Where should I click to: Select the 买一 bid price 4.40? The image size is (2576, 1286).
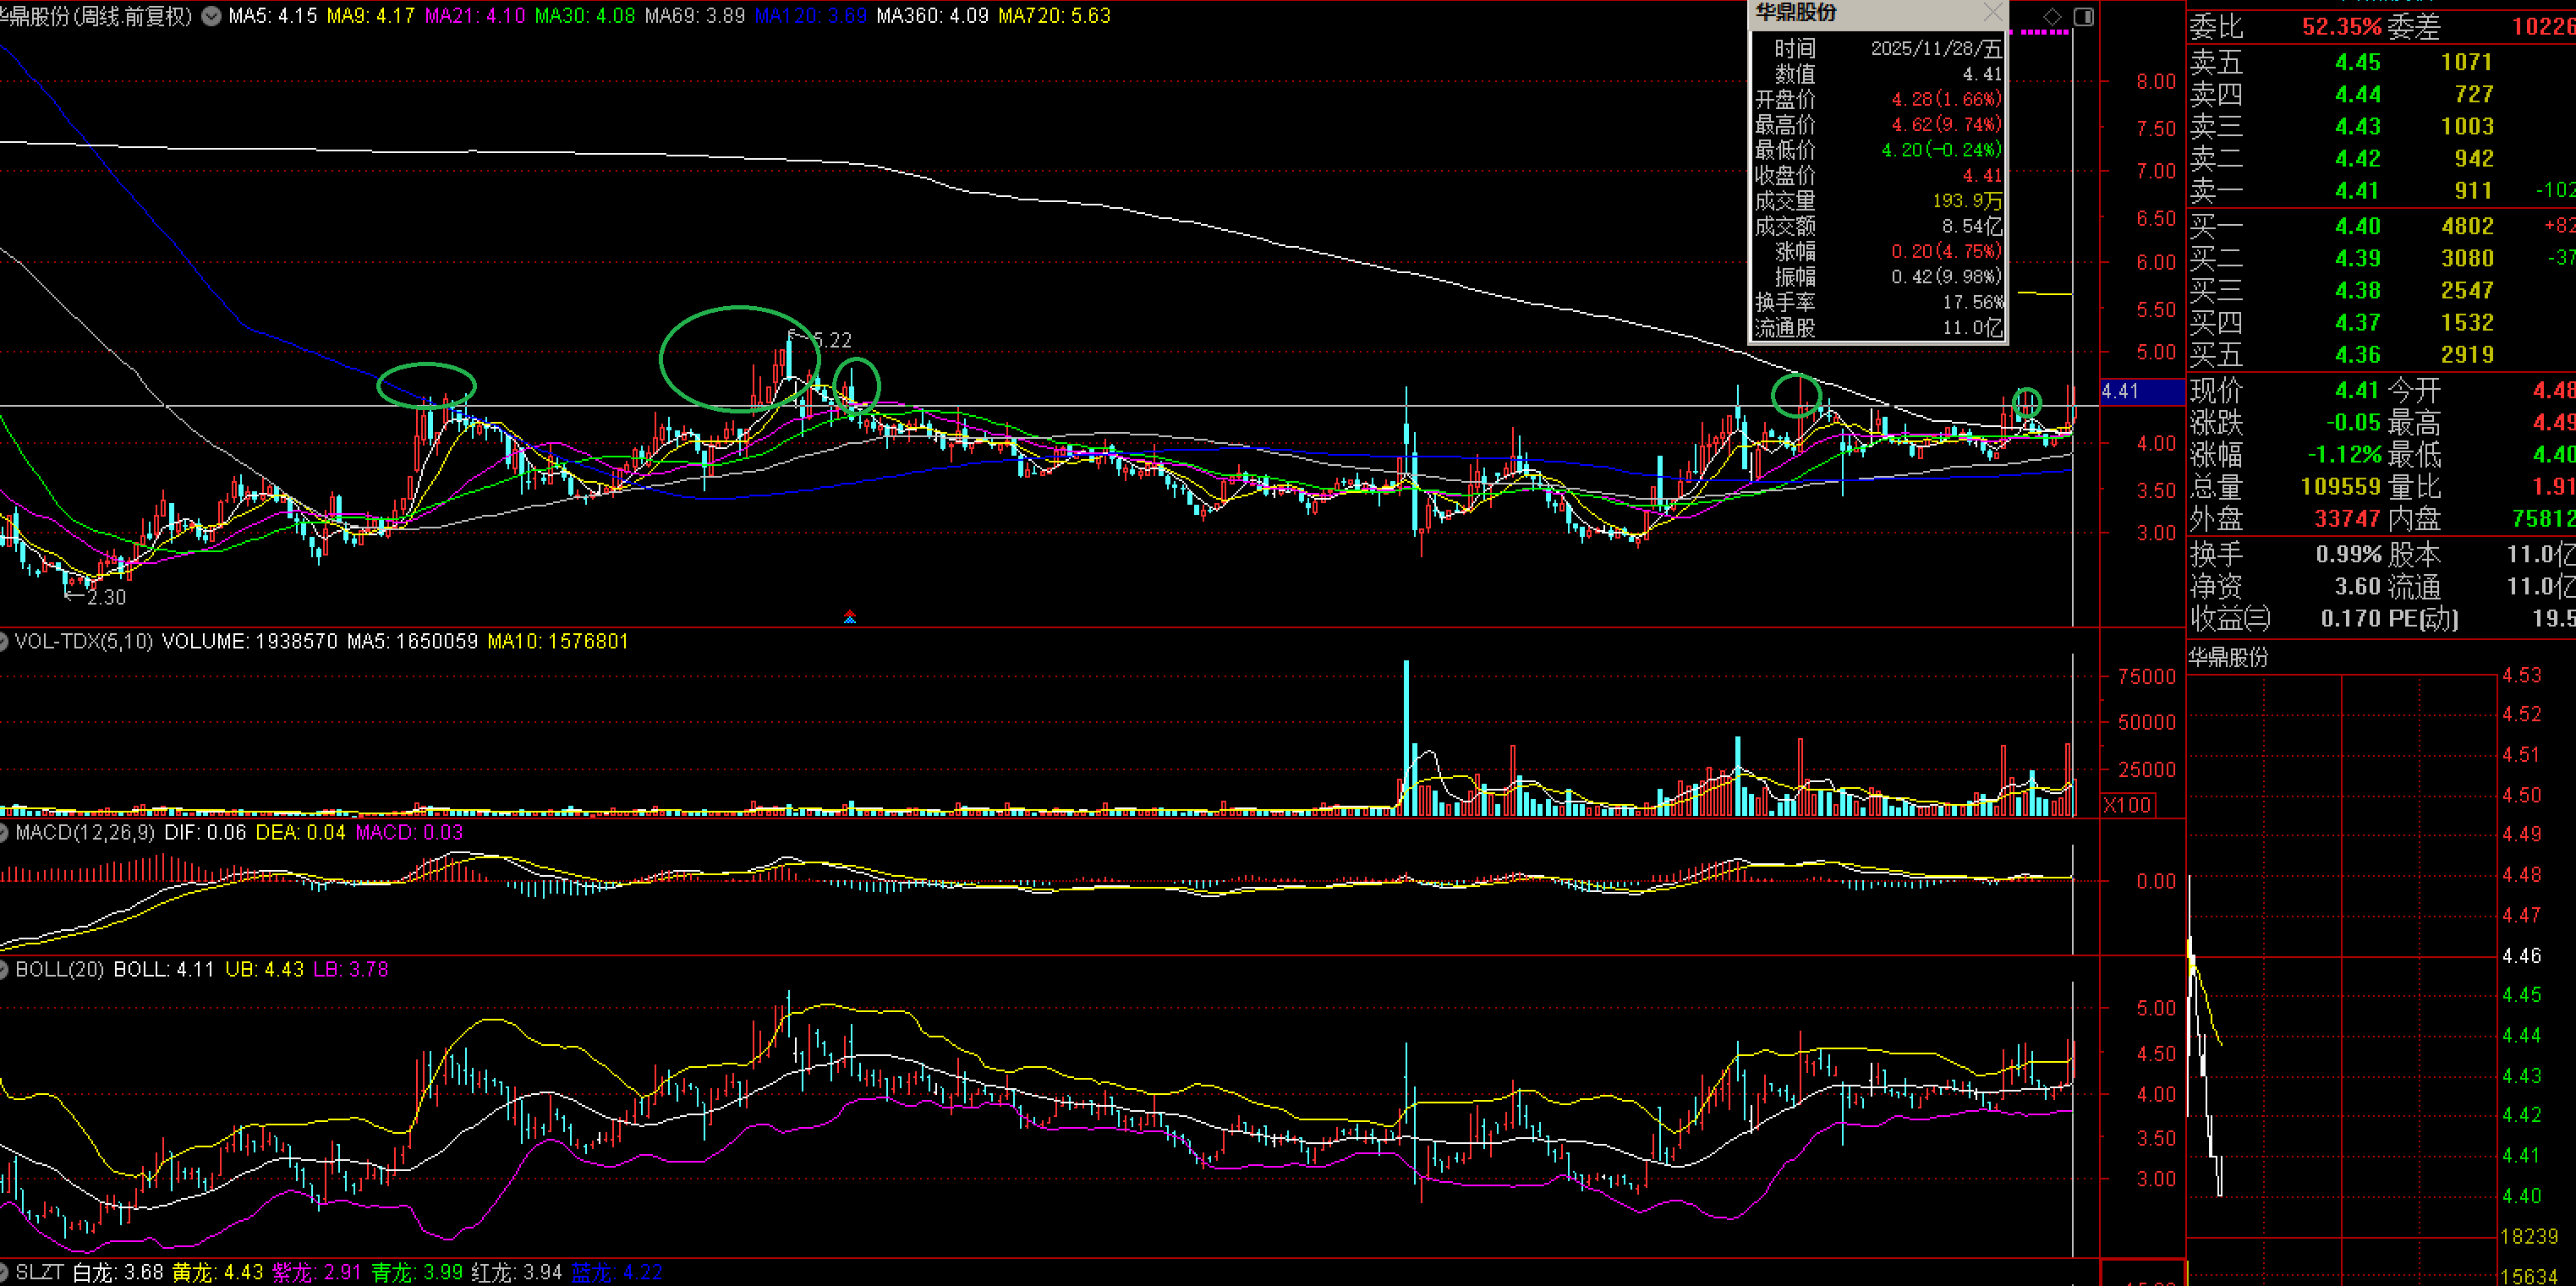click(x=2357, y=227)
